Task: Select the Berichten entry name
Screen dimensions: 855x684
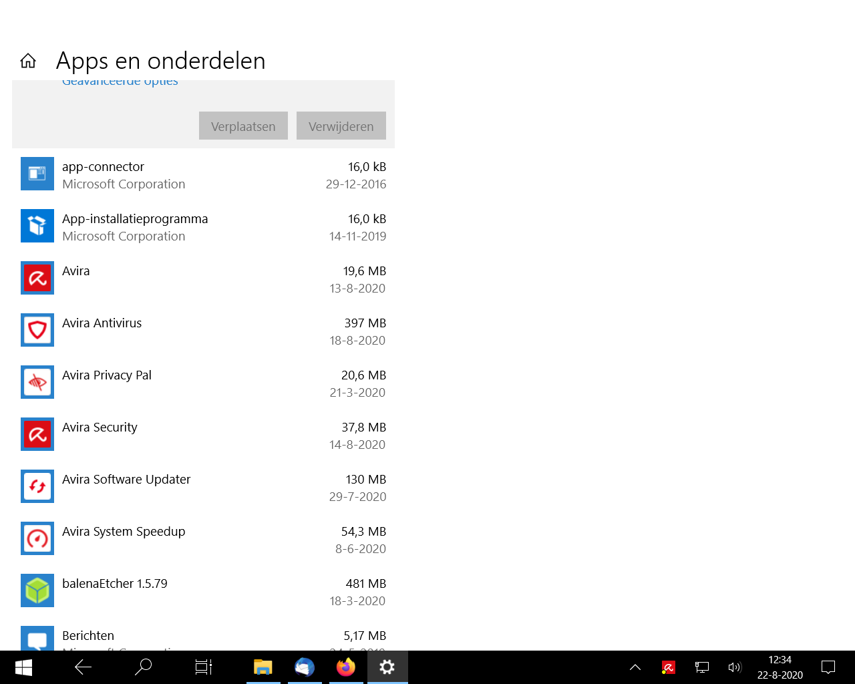Action: (x=88, y=636)
